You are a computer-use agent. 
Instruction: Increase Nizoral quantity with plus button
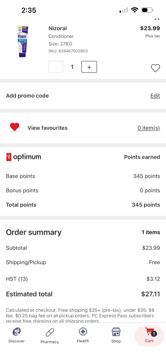point(89,67)
